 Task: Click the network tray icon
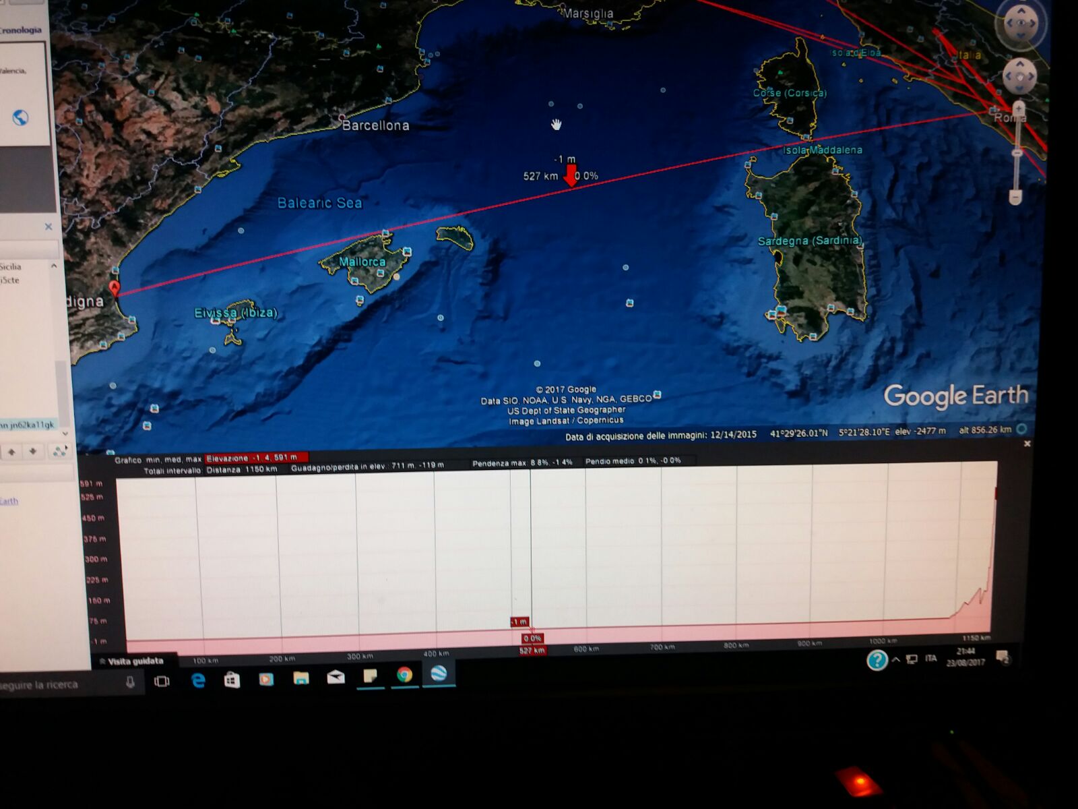[x=912, y=659]
